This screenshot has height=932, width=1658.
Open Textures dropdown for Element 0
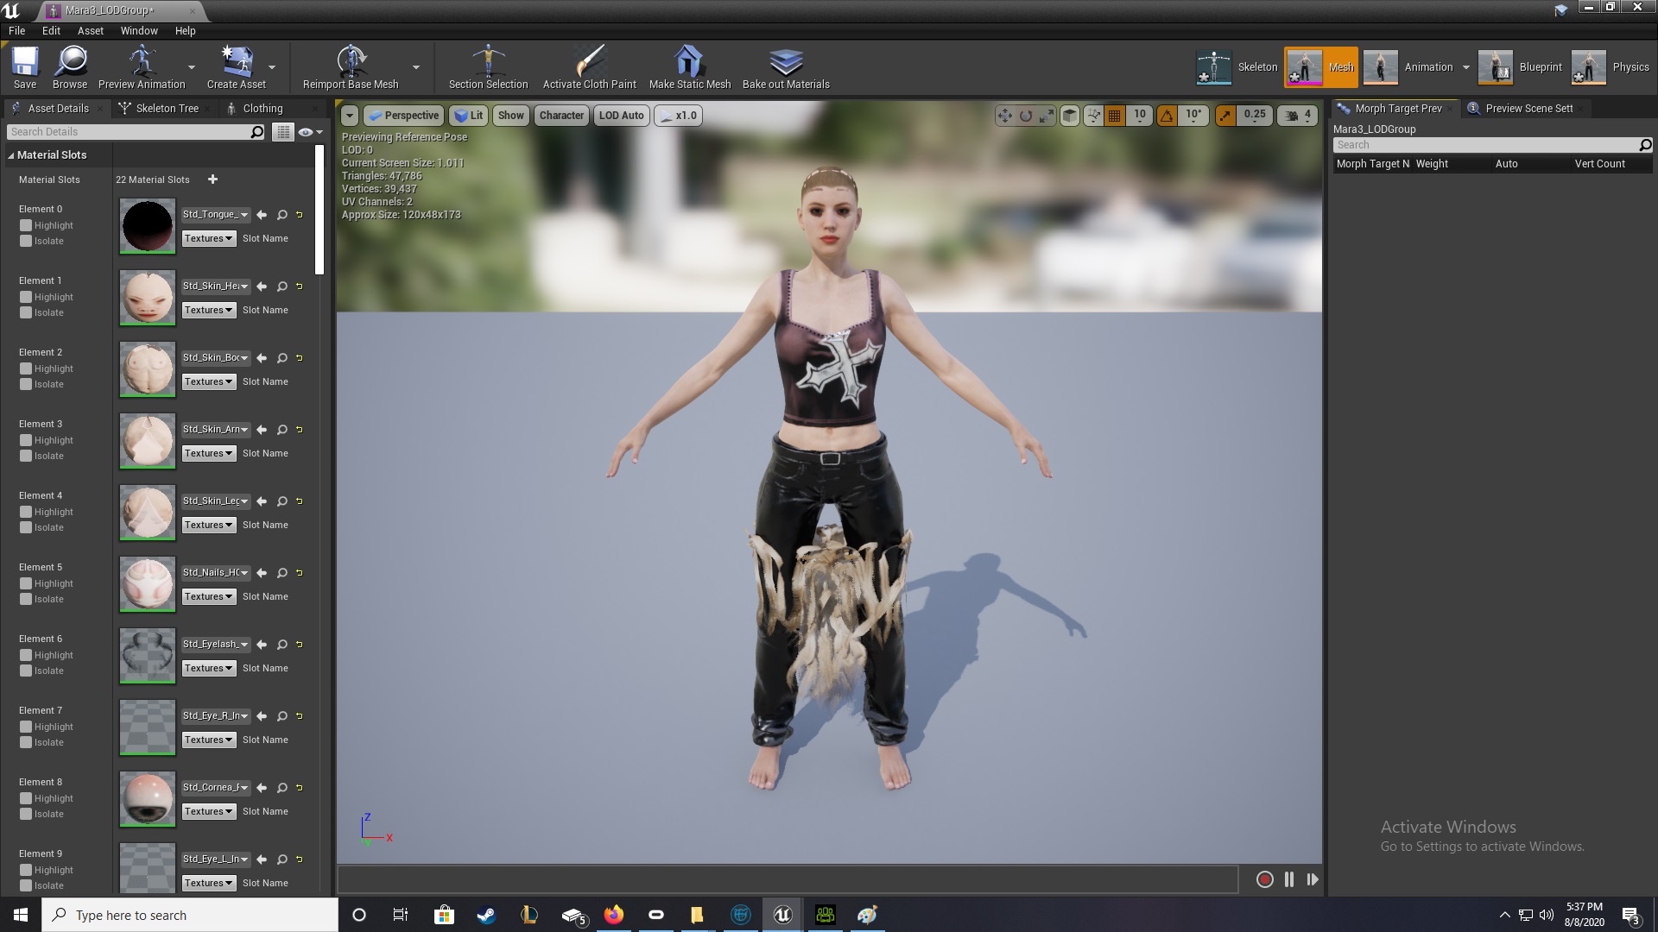click(208, 238)
